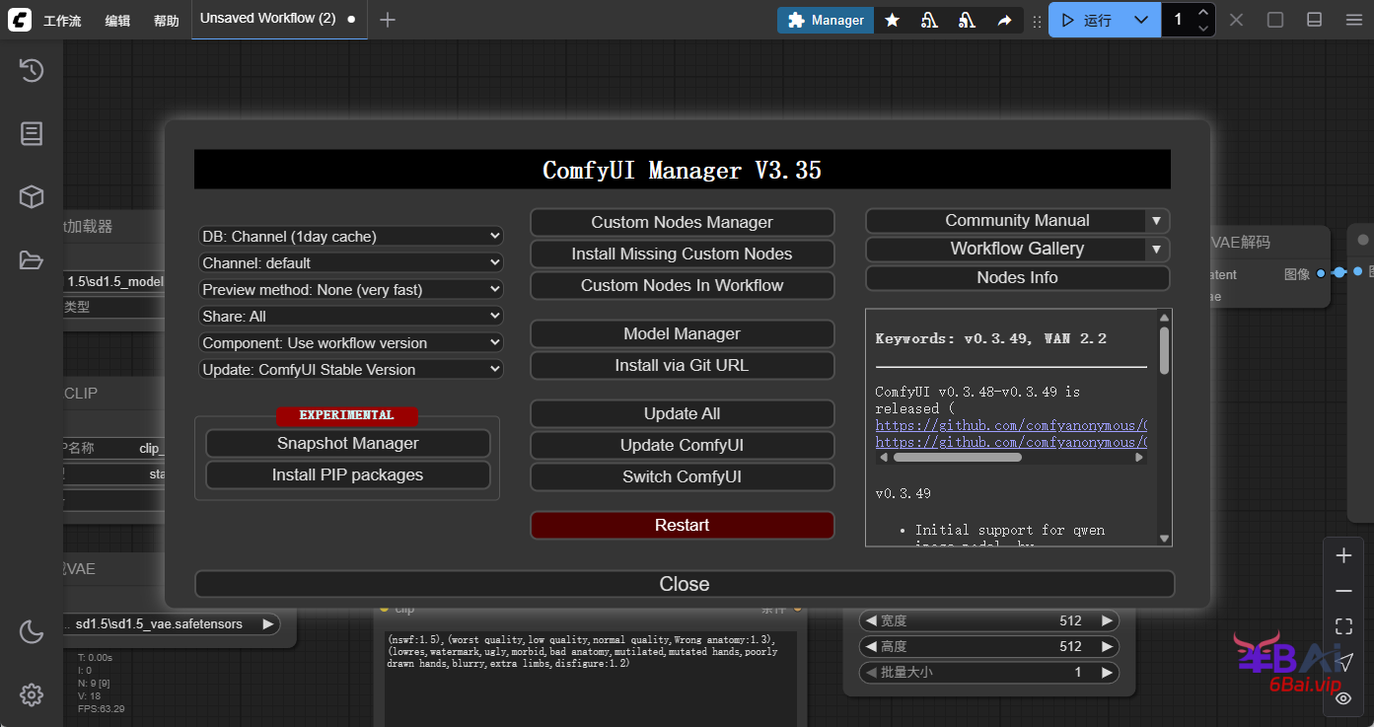This screenshot has height=727, width=1374.
Task: Click the vacuum icon beside the share arrow
Action: click(x=967, y=20)
